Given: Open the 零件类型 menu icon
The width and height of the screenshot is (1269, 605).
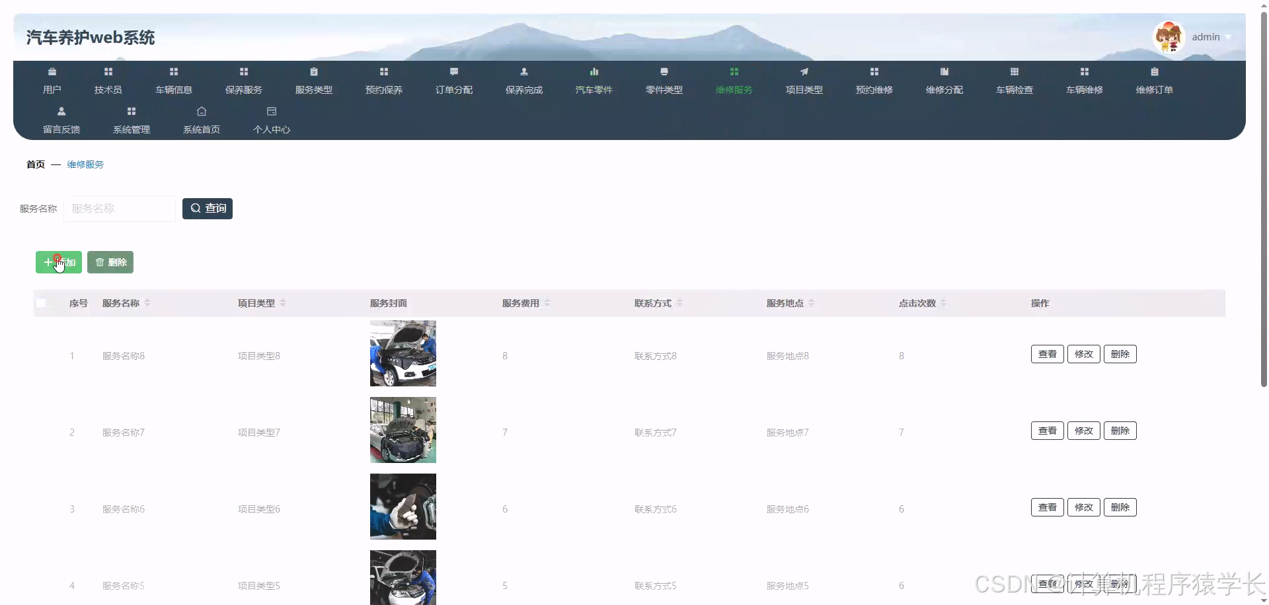Looking at the screenshot, I should (664, 71).
